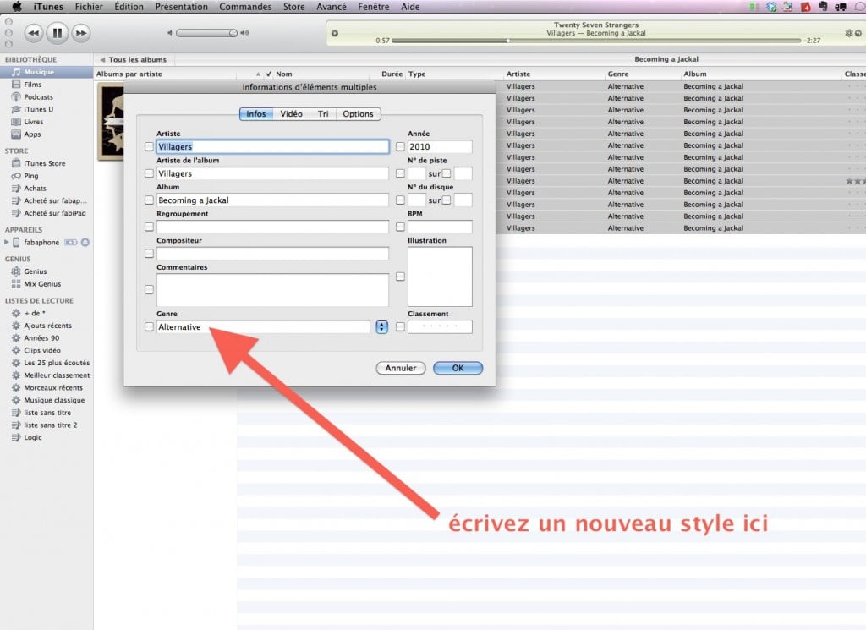The image size is (866, 630).
Task: Enable the Regroupement checkbox
Action: tap(149, 227)
